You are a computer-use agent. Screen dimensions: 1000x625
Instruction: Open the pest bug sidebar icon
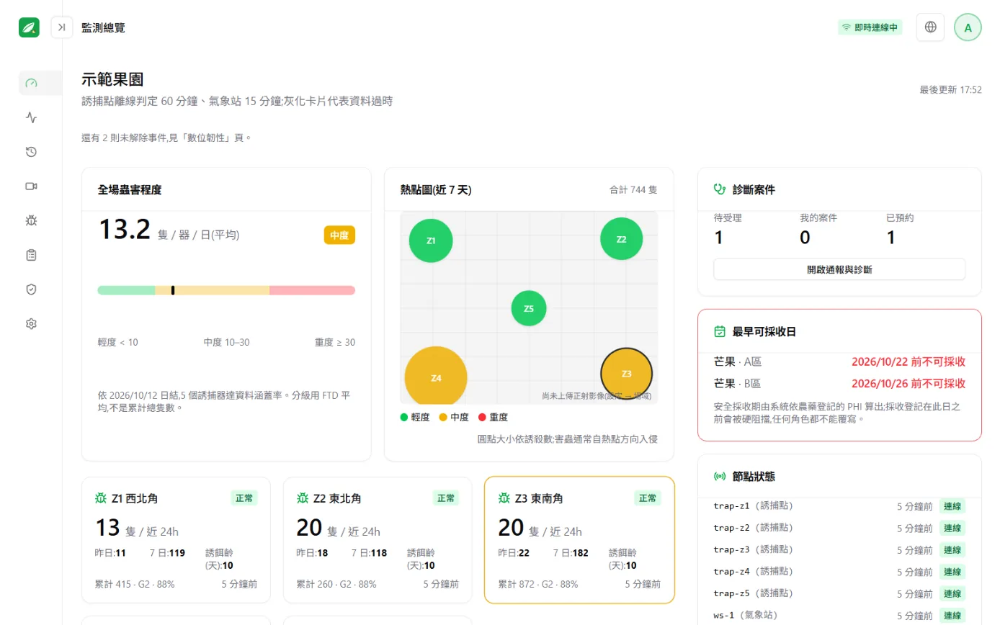[31, 220]
